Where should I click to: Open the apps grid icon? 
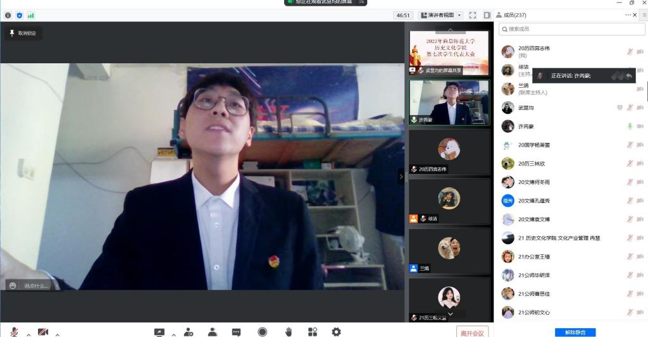(313, 332)
